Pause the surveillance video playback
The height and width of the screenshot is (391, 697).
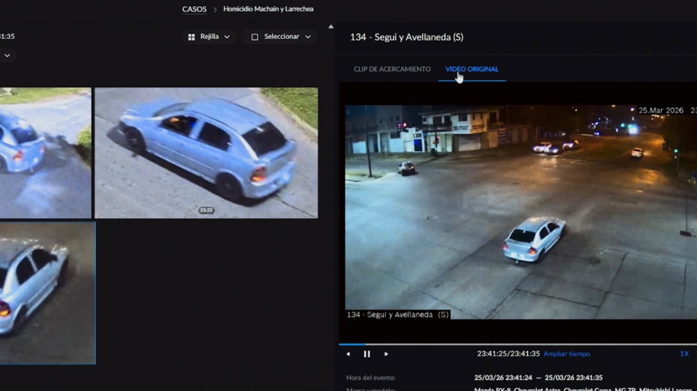[367, 354]
